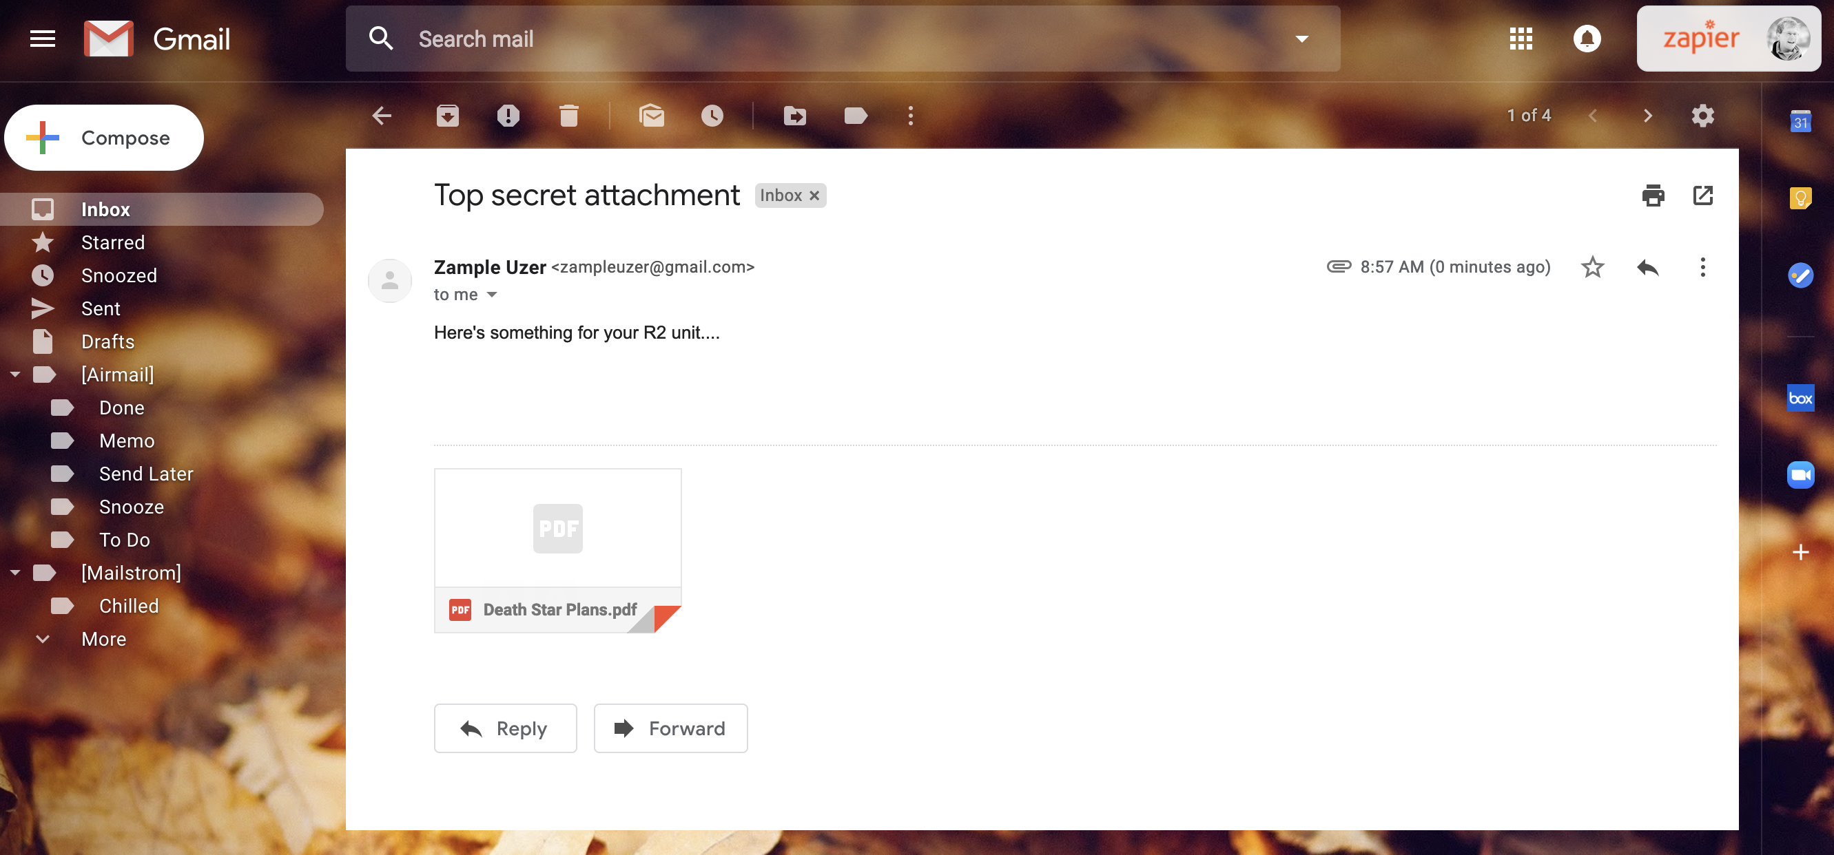Click the move to folder icon in toolbar
1834x855 pixels.
click(x=795, y=116)
